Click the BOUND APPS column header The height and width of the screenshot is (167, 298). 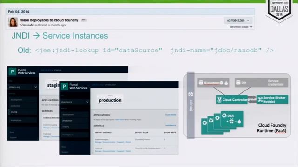(x=169, y=133)
